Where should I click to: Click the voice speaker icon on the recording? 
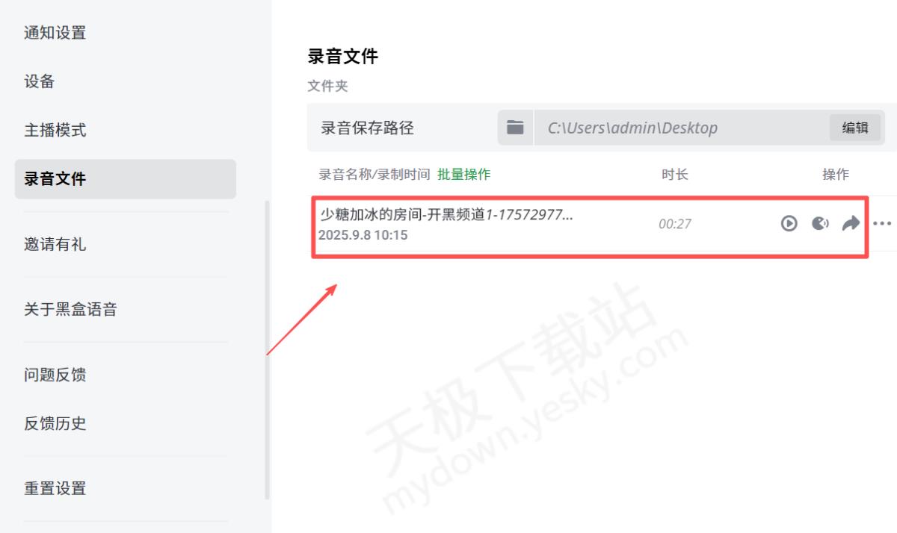coord(820,223)
